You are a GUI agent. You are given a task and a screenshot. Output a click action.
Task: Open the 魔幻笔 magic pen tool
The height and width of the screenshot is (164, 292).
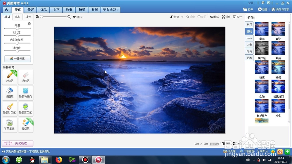coord(26,125)
